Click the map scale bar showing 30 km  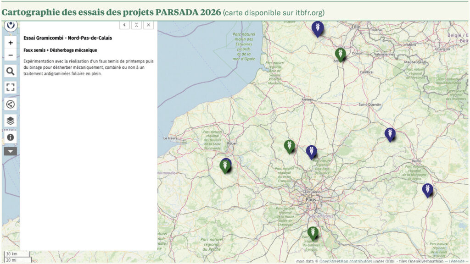pos(11,254)
